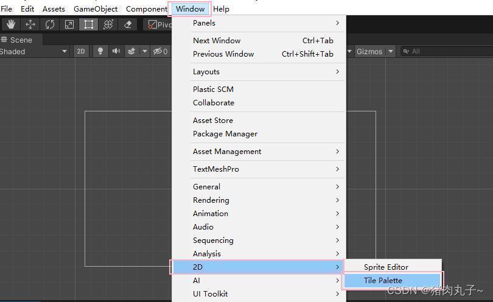Select the Rotate tool
493x302 pixels.
50,24
